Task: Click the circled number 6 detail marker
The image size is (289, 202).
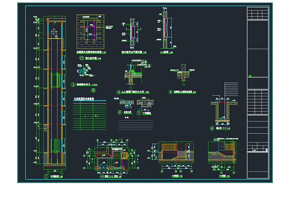Action: 120,113
